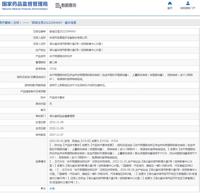Screen dimensions: 200x193
Task: Click the 产品技术要求 attachment value
Action: coord(57,98)
